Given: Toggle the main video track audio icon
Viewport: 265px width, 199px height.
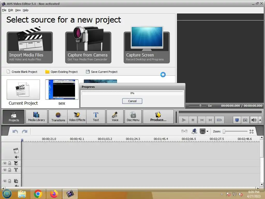Looking at the screenshot, I should pyautogui.click(x=17, y=157).
